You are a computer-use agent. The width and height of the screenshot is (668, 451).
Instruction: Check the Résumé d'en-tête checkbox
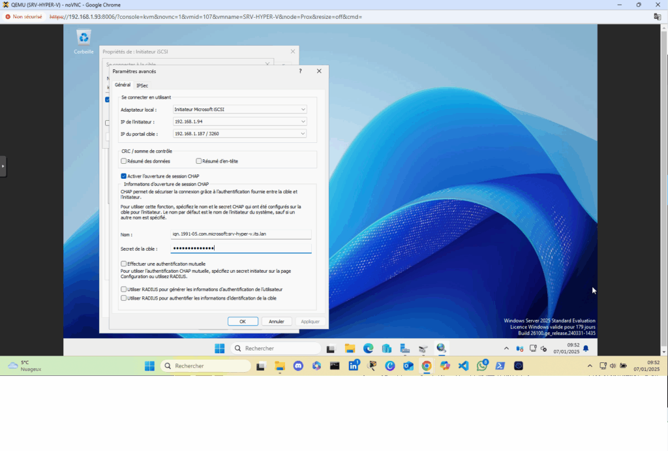pos(198,161)
